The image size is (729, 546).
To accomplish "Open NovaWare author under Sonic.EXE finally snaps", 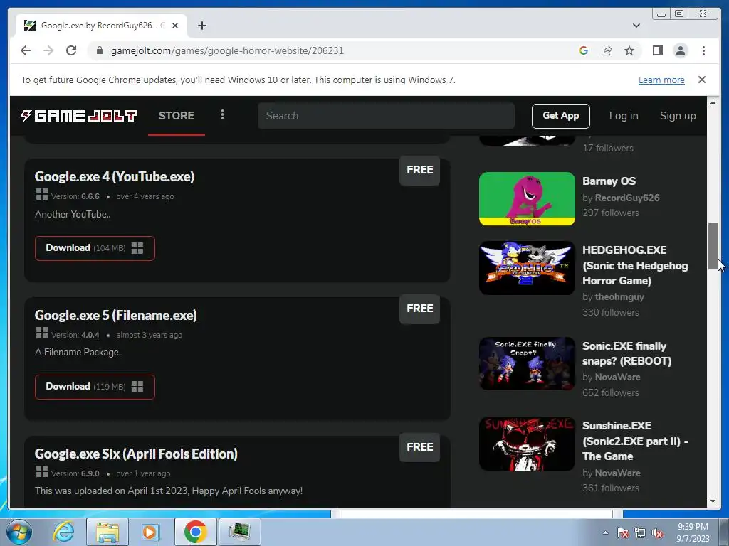I will 617,377.
